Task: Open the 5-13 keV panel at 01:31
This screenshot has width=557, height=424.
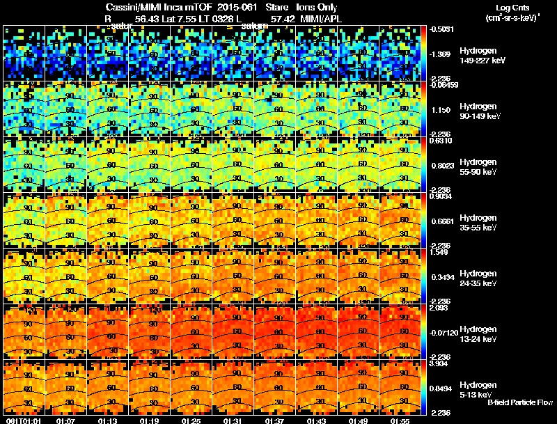Action: tap(233, 388)
